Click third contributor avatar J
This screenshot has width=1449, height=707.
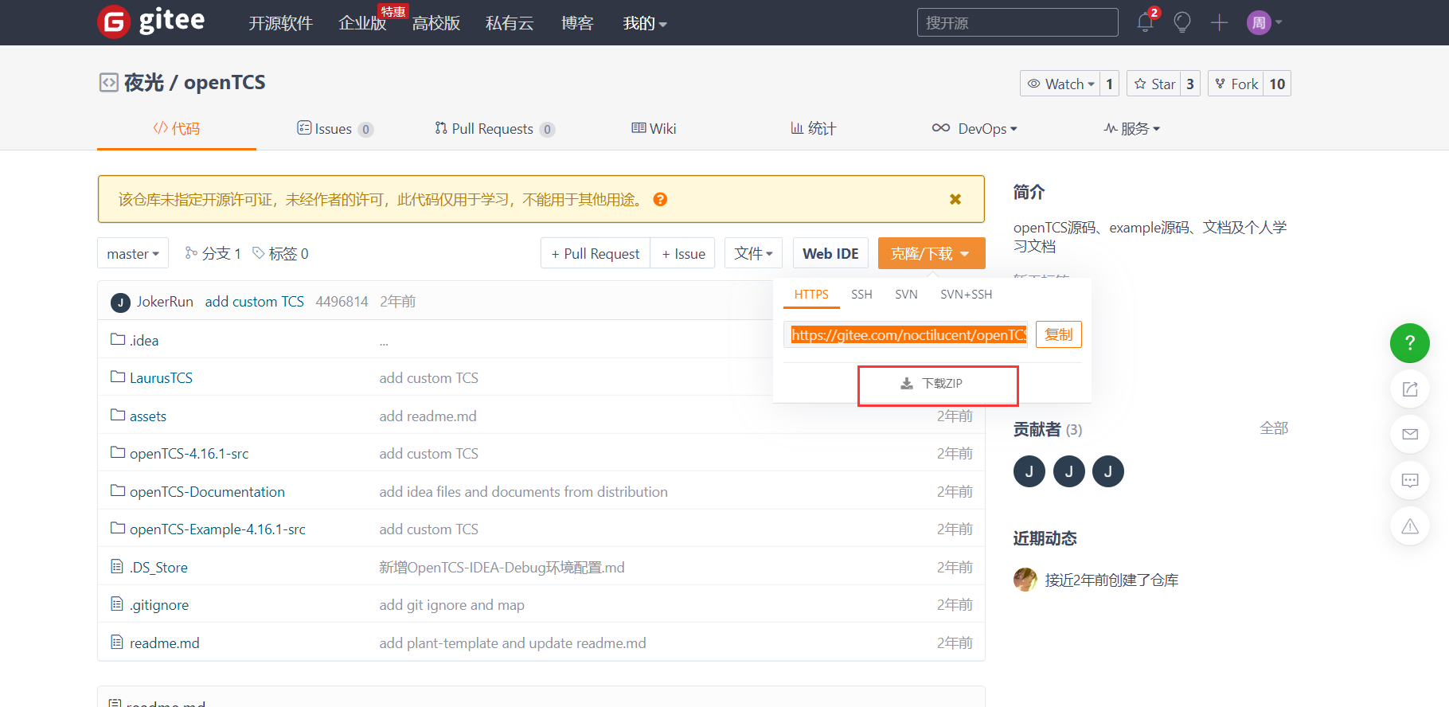1107,471
